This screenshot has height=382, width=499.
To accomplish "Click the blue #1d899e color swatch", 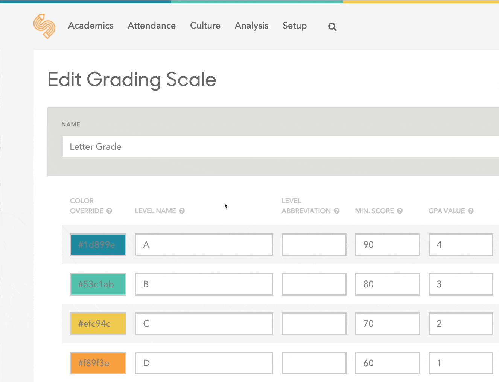I will point(98,245).
